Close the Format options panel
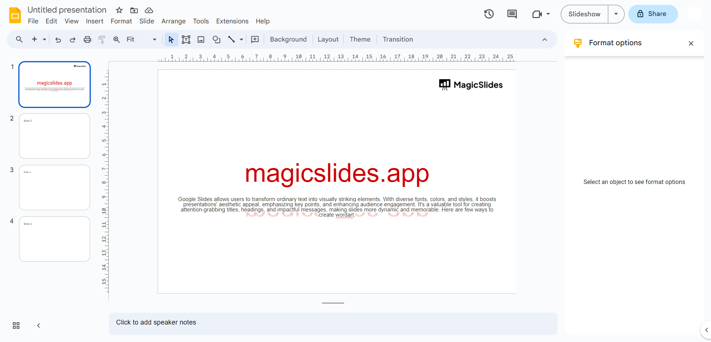 pyautogui.click(x=691, y=43)
